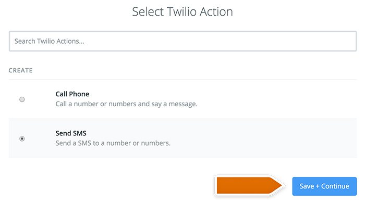
Task: Click the word 'Save' on the blue button
Action: point(307,186)
